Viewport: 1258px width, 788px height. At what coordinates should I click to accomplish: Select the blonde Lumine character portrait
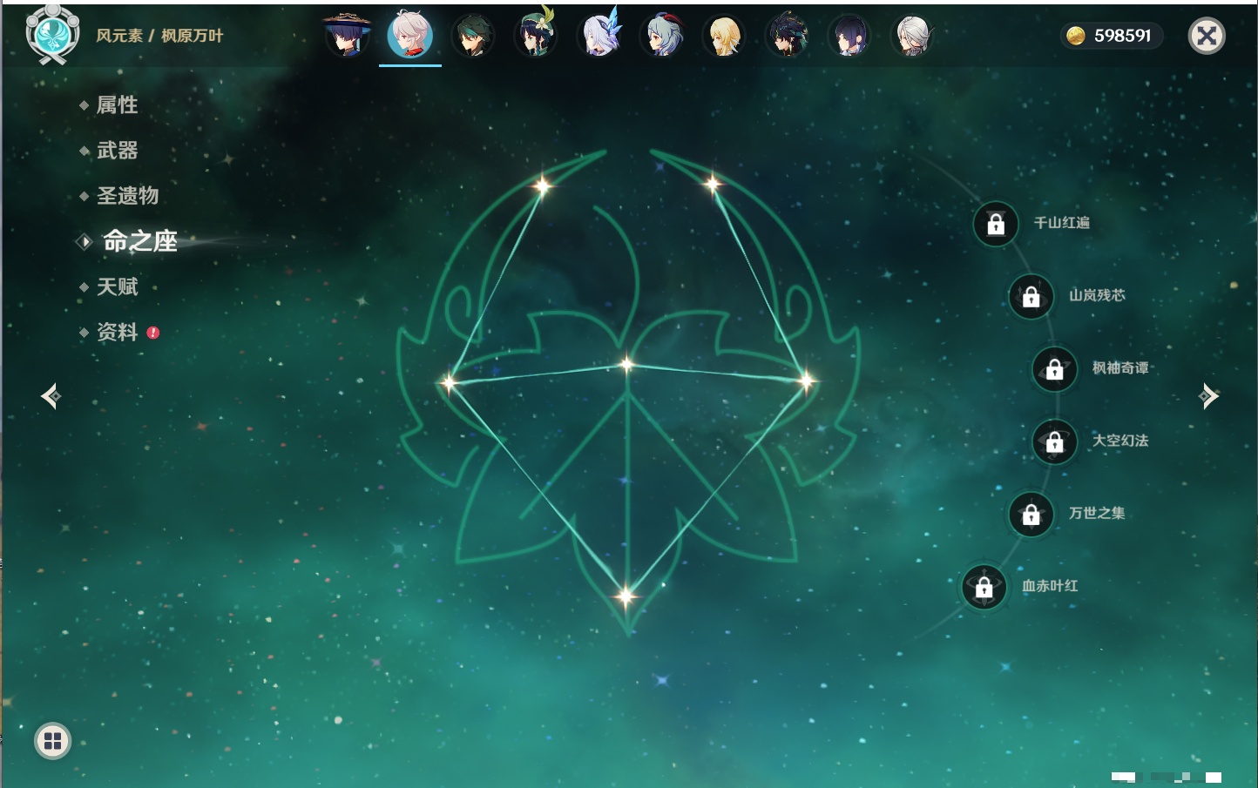click(x=724, y=37)
